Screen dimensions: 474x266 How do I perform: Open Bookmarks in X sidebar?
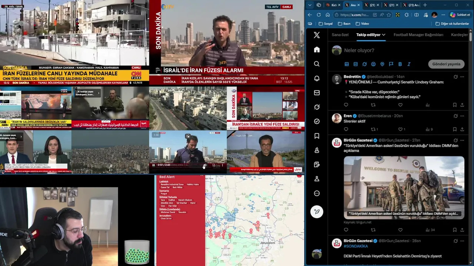point(317,136)
